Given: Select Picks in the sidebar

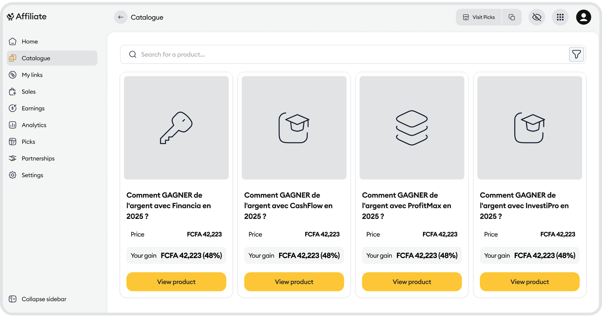Looking at the screenshot, I should [28, 142].
